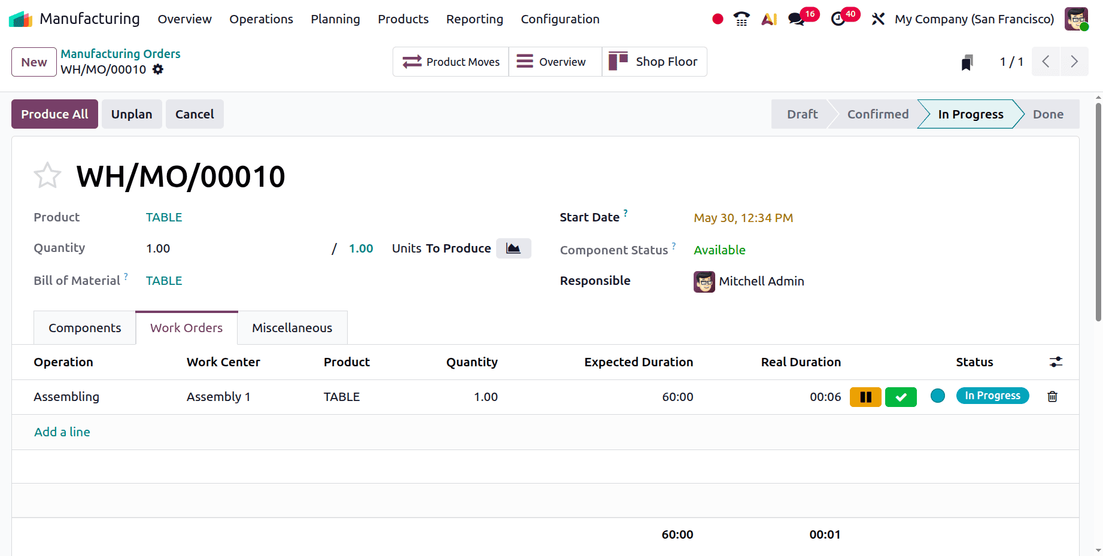Click the gear icon next to WH/MO/00010
Viewport: 1103px width, 556px height.
pyautogui.click(x=158, y=69)
